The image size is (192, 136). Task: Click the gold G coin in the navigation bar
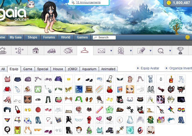click(x=187, y=37)
